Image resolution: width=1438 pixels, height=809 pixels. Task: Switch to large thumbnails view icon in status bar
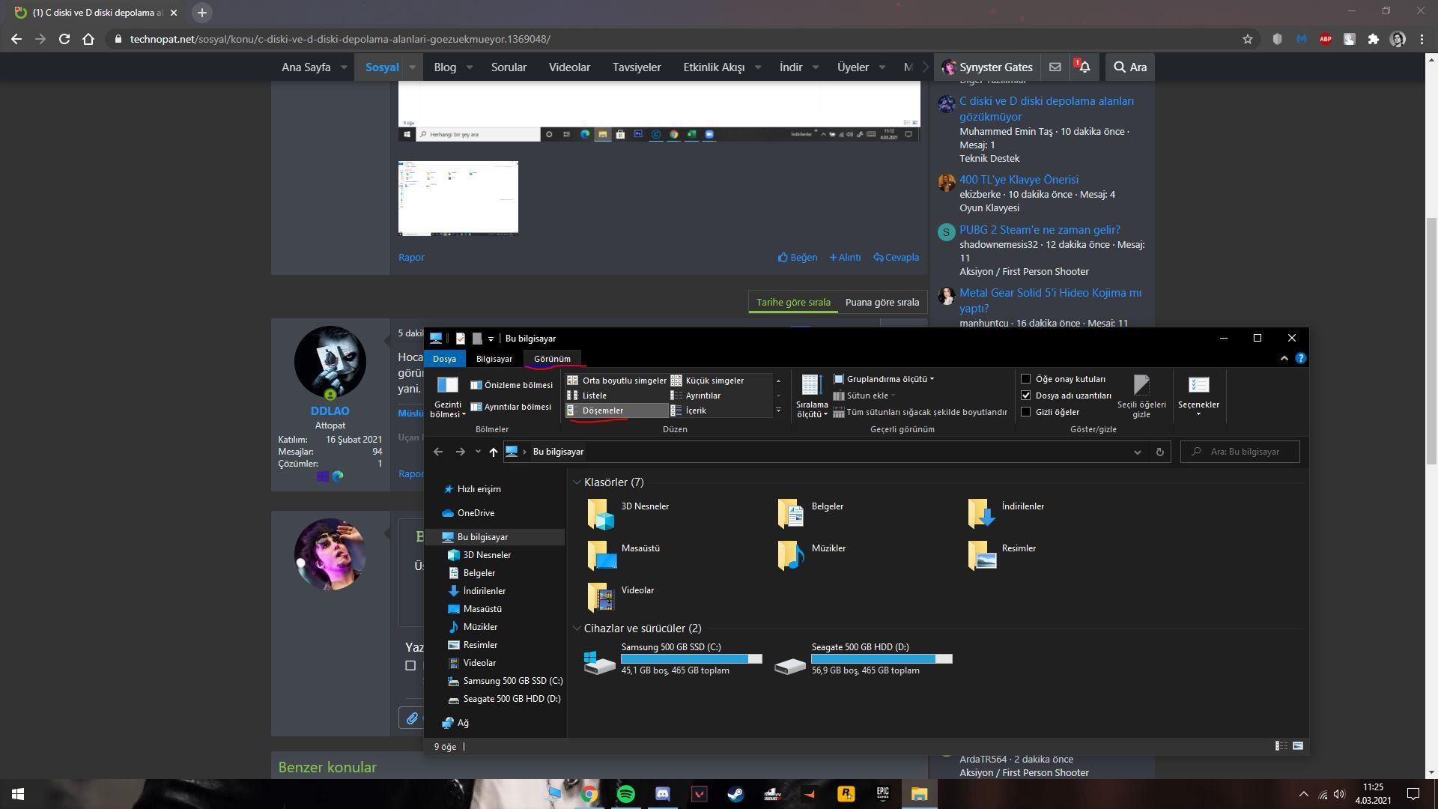tap(1298, 746)
